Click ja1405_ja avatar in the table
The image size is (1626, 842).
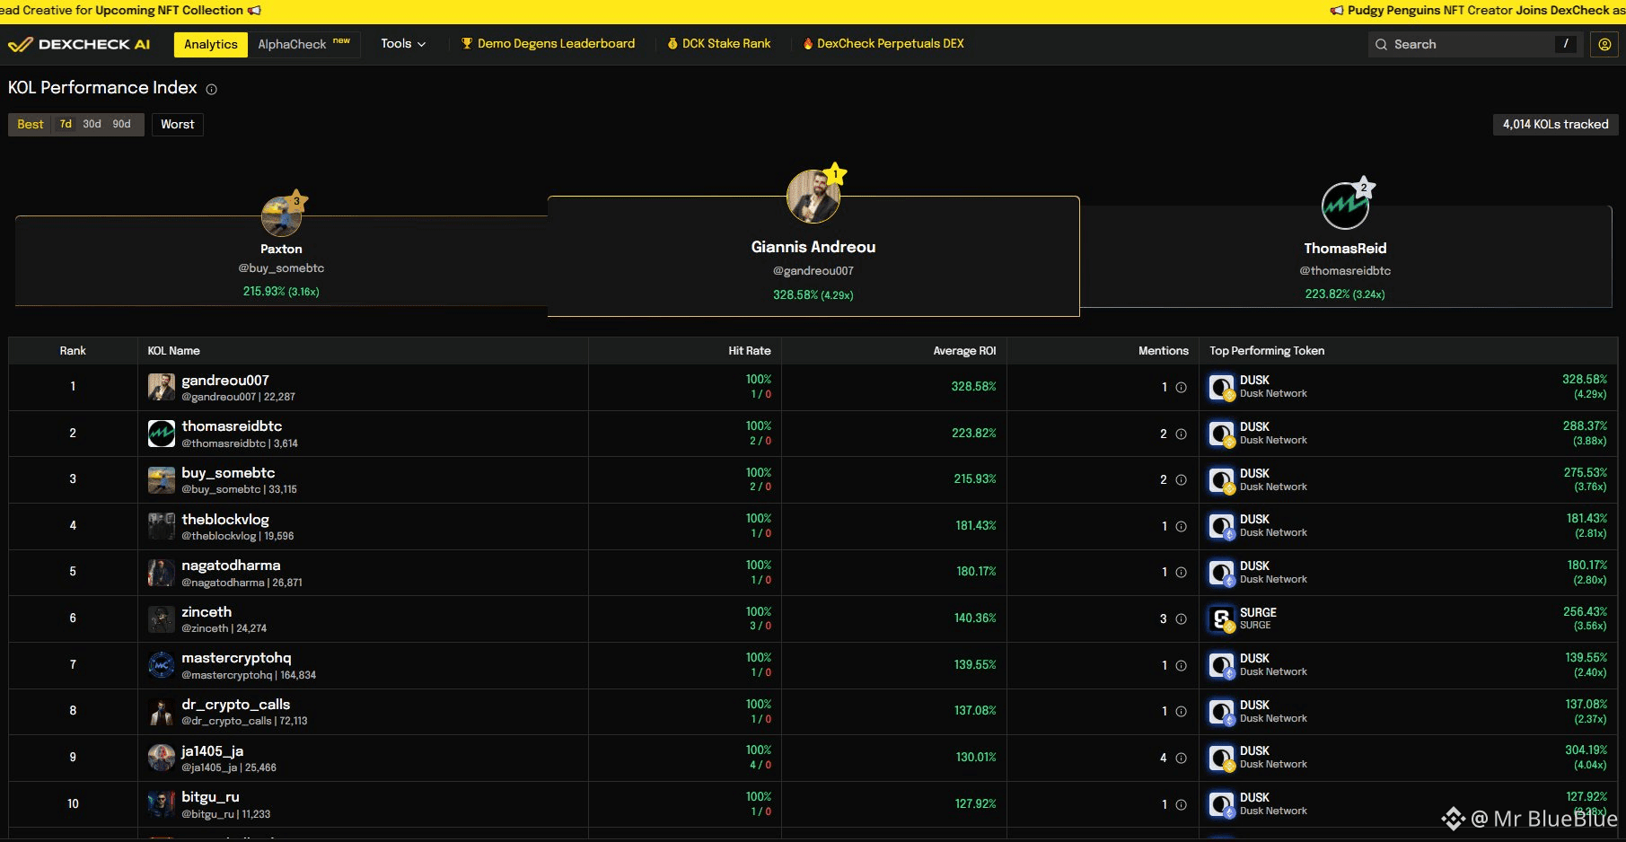(162, 758)
